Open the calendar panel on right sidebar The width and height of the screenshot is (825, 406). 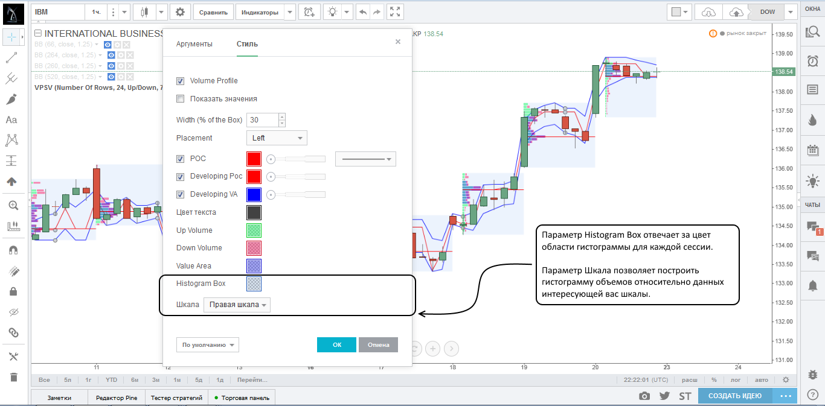click(x=812, y=150)
